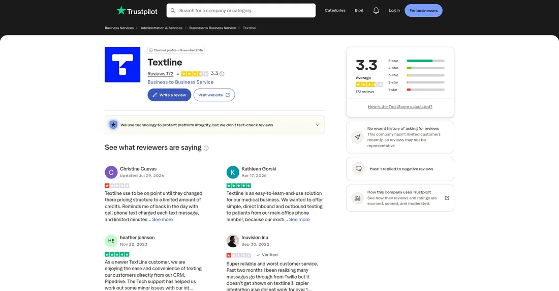Open the Blog menu item
This screenshot has width=559, height=291.
coord(359,10)
